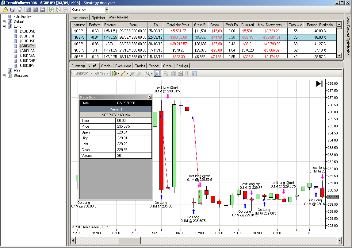Open the Settings tab
The image size is (352, 248).
click(182, 66)
